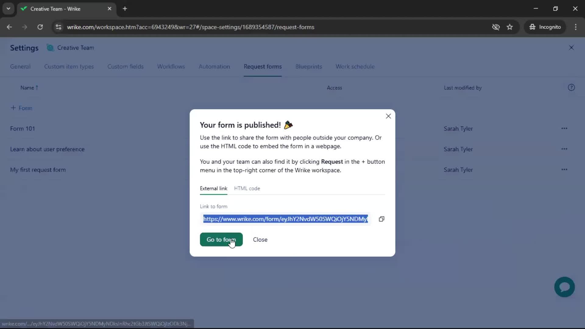This screenshot has width=585, height=329.
Task: Copy the form link with the copy icon
Action: click(x=381, y=219)
